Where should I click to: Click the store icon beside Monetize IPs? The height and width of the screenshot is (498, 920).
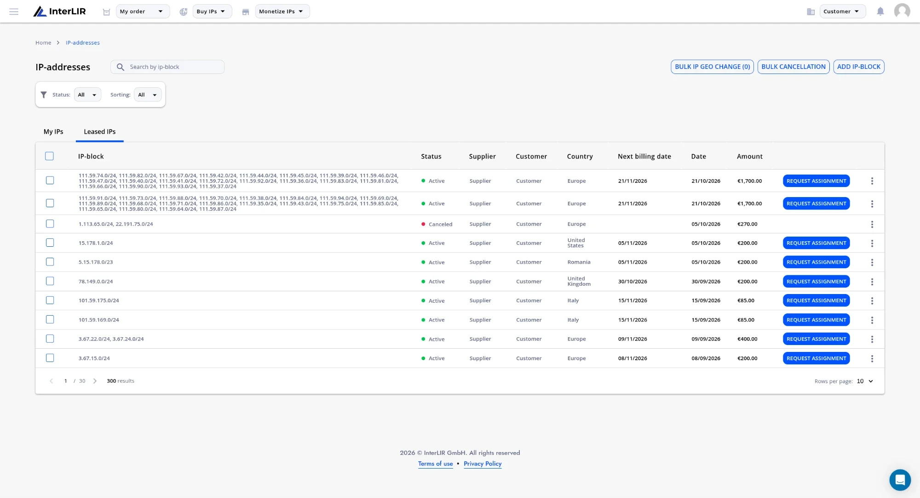click(246, 12)
